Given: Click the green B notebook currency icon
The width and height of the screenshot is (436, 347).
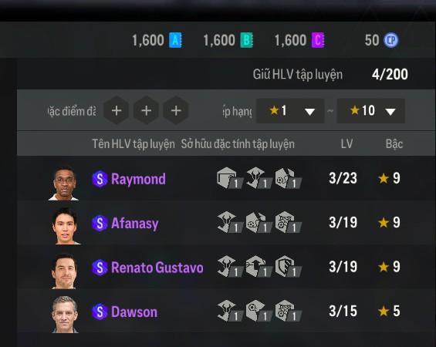Looking at the screenshot, I should 247,40.
